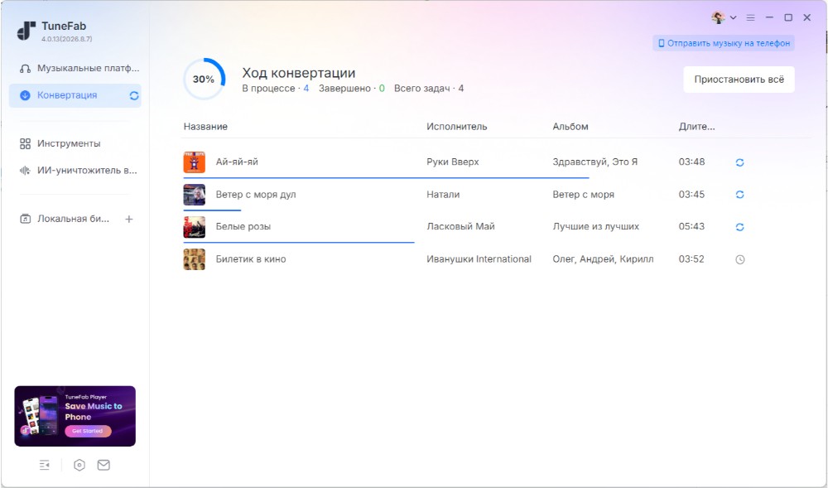The image size is (828, 488).
Task: Select the track title Билетик в кино
Action: (x=251, y=259)
